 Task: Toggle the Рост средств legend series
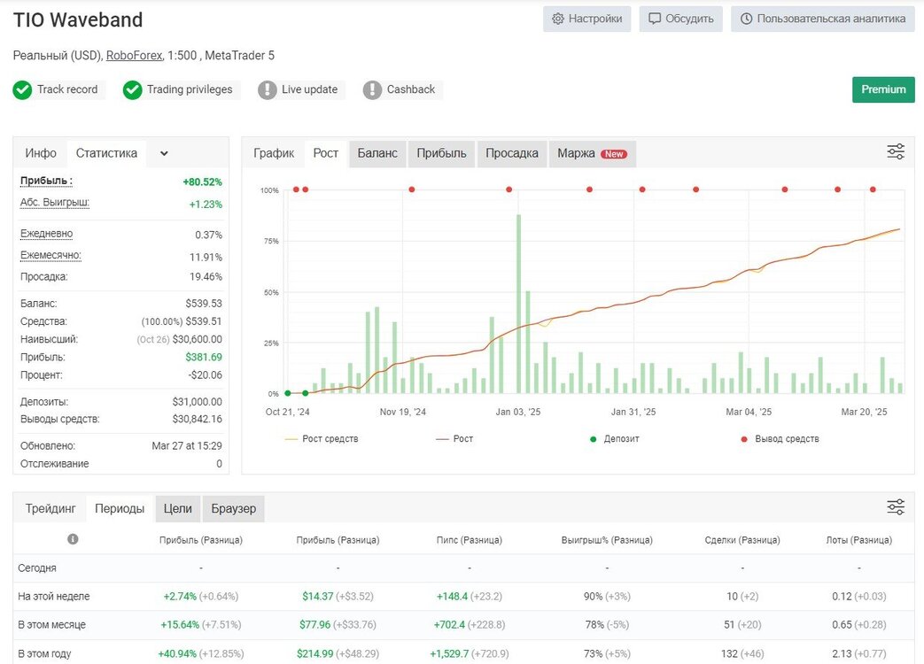pyautogui.click(x=322, y=438)
